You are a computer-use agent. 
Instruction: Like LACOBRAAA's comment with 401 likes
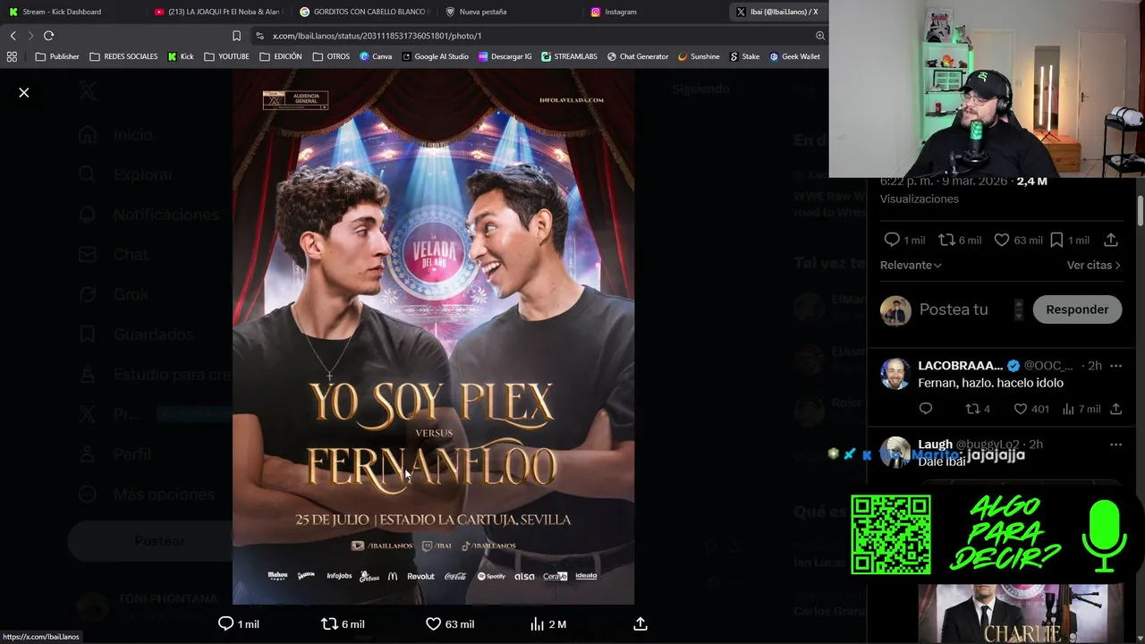tap(1021, 409)
